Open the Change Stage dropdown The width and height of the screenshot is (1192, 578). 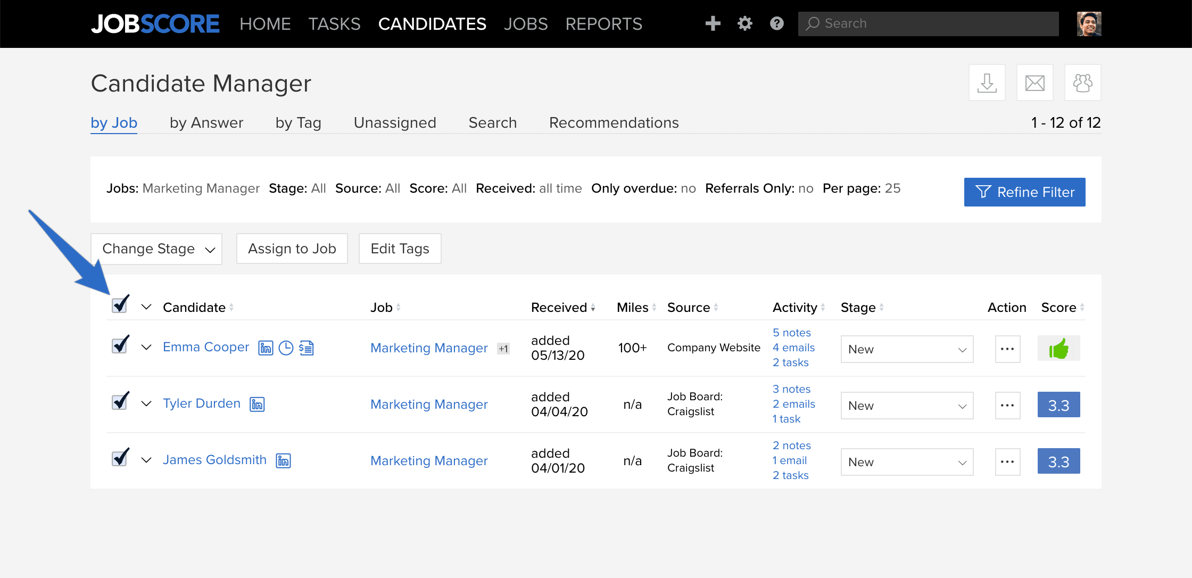point(156,249)
